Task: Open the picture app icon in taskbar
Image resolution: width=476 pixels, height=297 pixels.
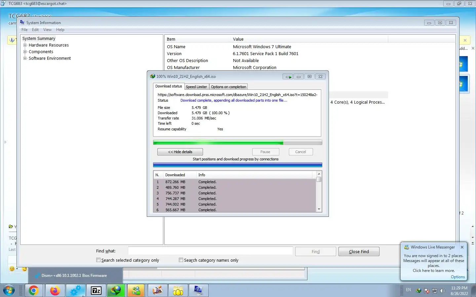Action: 157,290
